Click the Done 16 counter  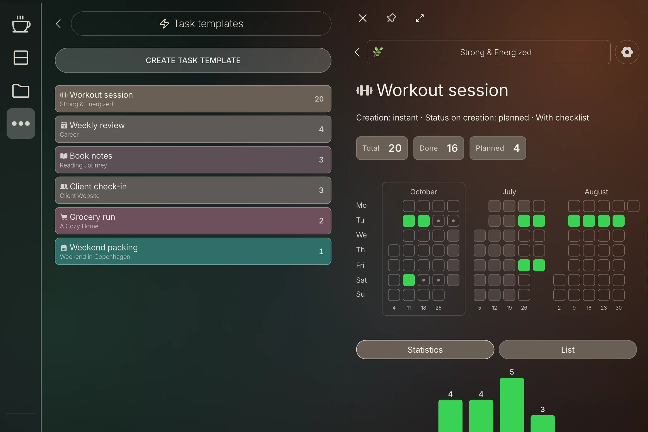click(x=439, y=148)
